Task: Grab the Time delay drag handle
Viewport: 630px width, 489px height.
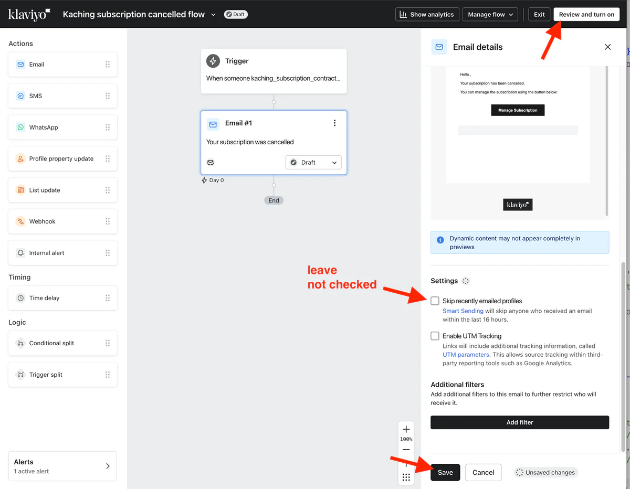Action: 108,298
